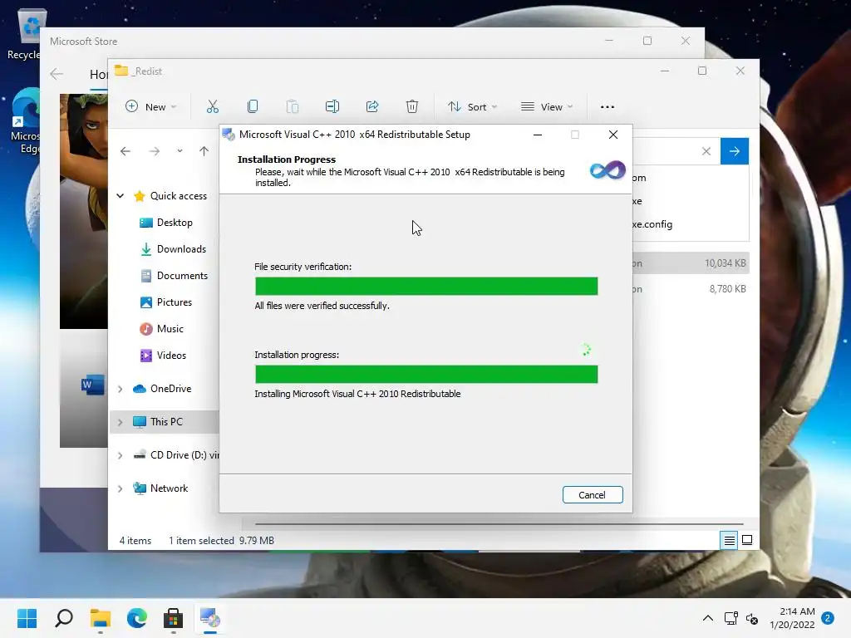
Task: Select Downloads in navigation pane
Action: [x=173, y=249]
